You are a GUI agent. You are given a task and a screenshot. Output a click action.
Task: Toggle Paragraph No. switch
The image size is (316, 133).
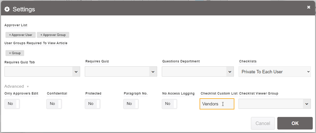tap(131, 104)
